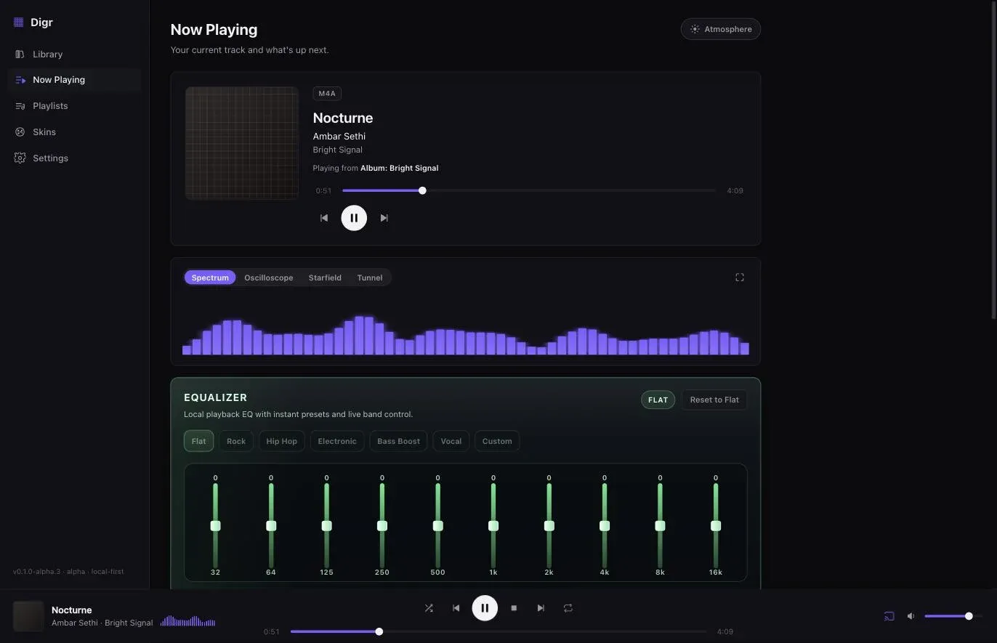
Task: Click Reset to Flat button
Action: click(714, 400)
